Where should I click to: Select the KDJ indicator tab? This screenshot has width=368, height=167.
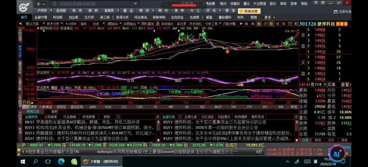click(x=202, y=107)
